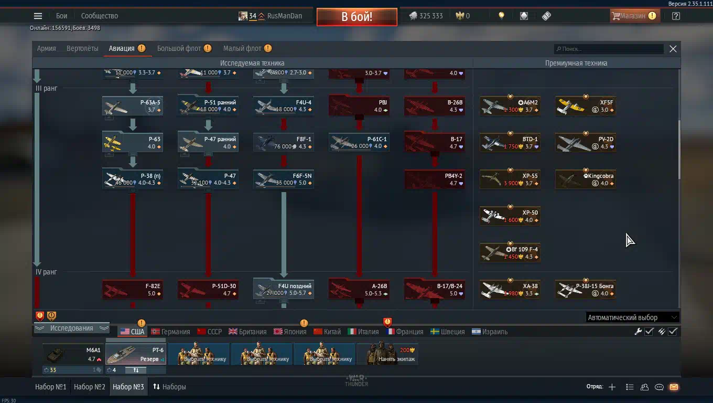Click the wrench auto-repair icon
Viewport: 713px width, 403px height.
638,331
